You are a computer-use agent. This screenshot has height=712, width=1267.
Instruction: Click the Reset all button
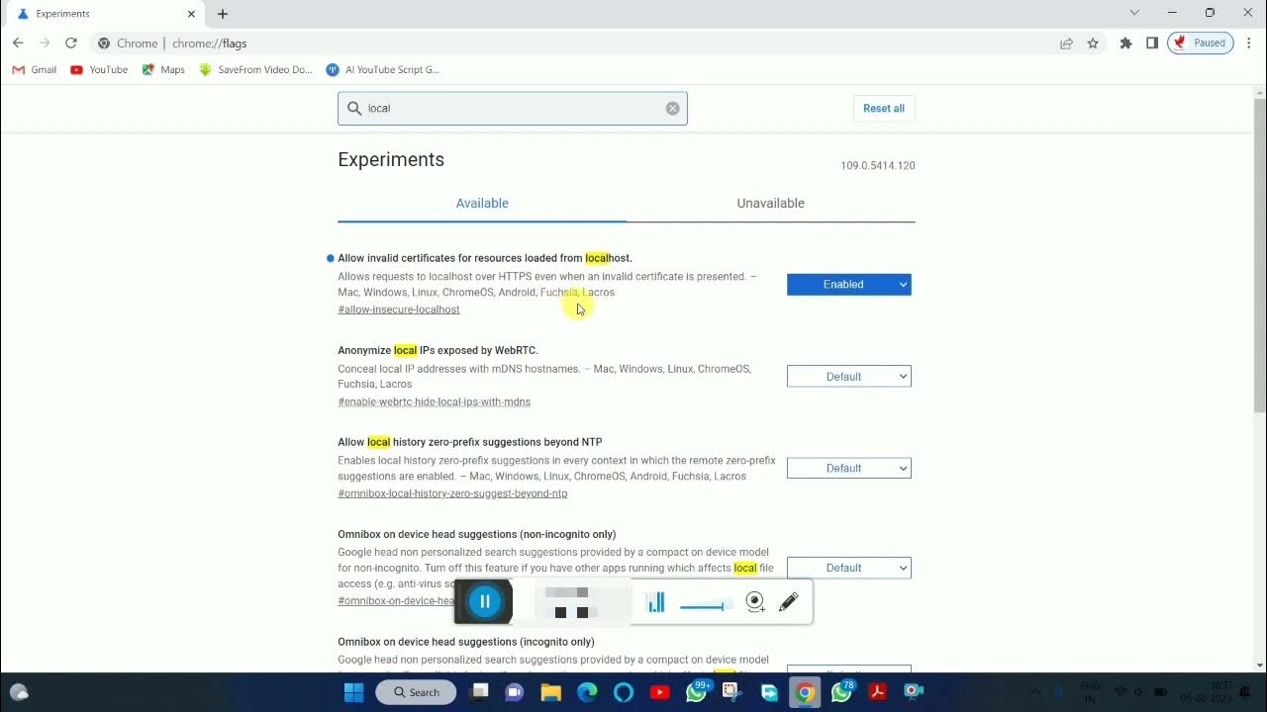coord(884,109)
